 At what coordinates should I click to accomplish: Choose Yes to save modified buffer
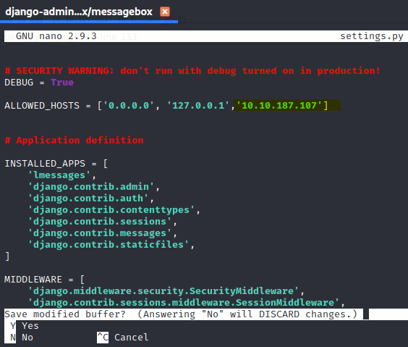(30, 326)
